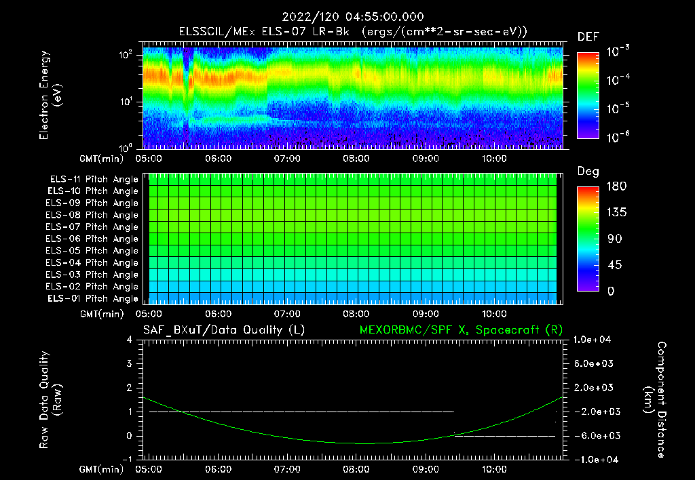Click the Electron Energy (eV) axis label
Screen dimensions: 695x480
(x=50, y=95)
